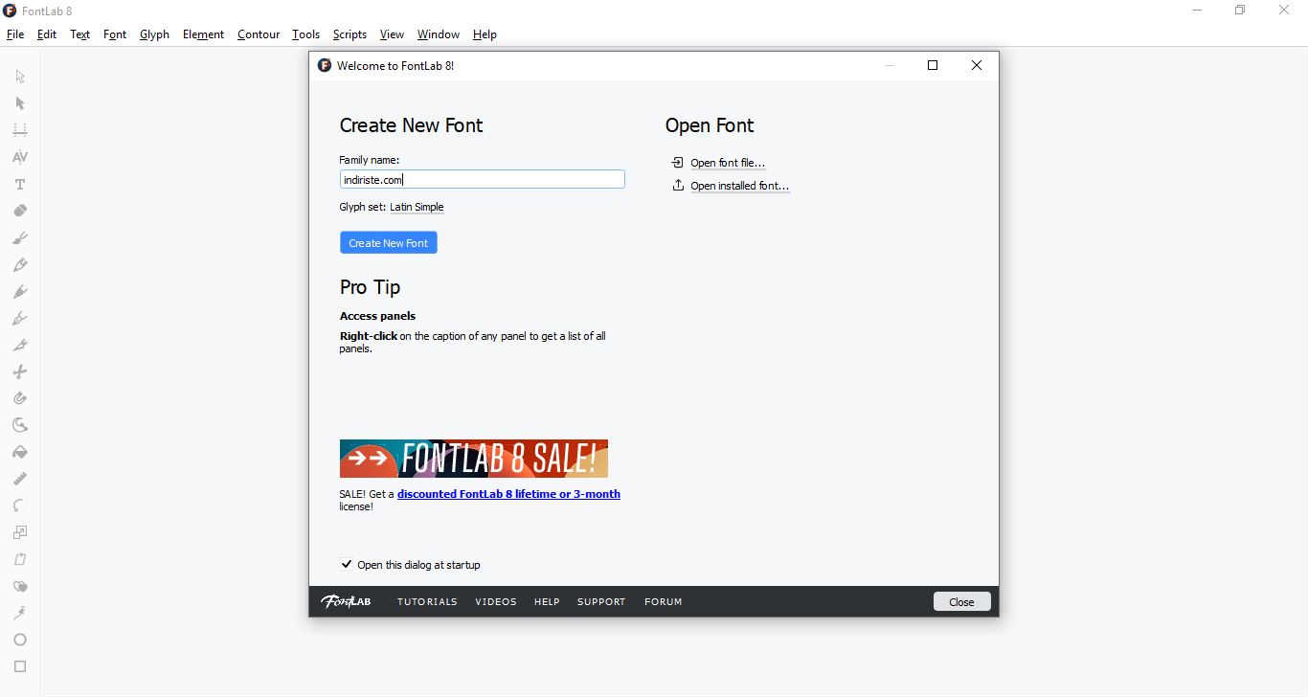Click the Create New Font button
The image size is (1308, 697).
(x=389, y=243)
